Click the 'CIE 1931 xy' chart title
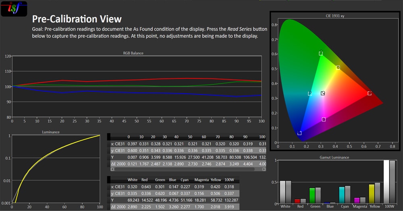403x211 pixels. tap(335, 16)
